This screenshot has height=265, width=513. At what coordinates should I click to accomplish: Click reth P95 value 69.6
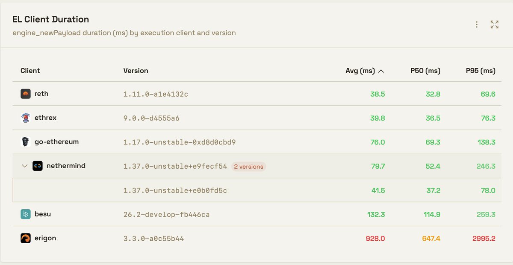[x=488, y=94]
